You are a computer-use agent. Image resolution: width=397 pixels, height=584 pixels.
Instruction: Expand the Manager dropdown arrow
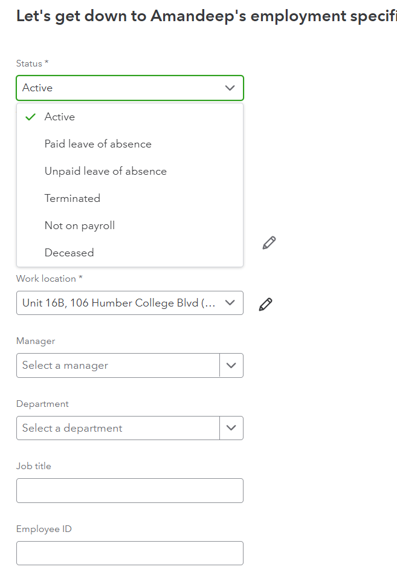pos(231,366)
